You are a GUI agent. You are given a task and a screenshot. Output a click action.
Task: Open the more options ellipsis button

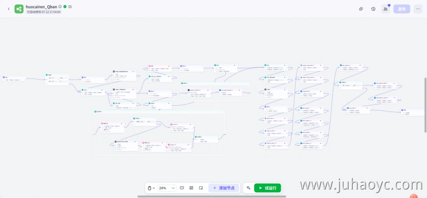coord(418,9)
